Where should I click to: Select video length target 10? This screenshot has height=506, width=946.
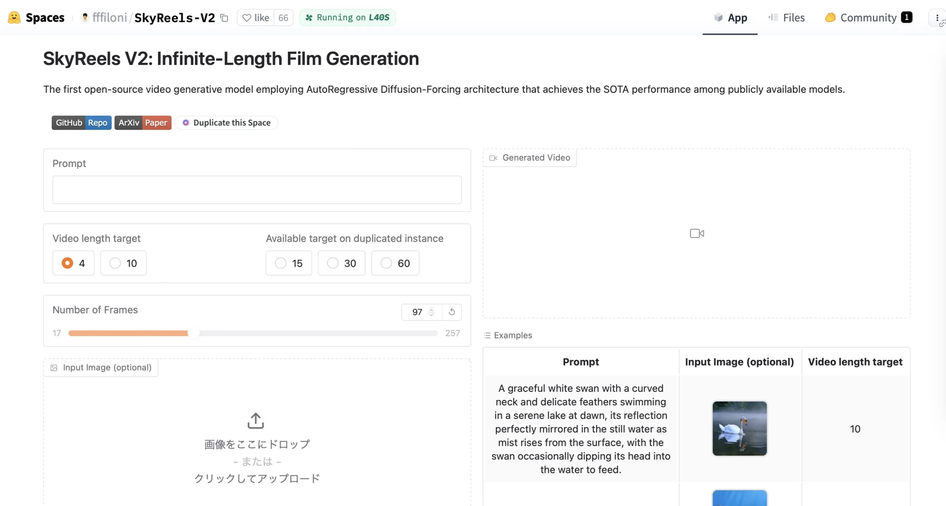[123, 263]
